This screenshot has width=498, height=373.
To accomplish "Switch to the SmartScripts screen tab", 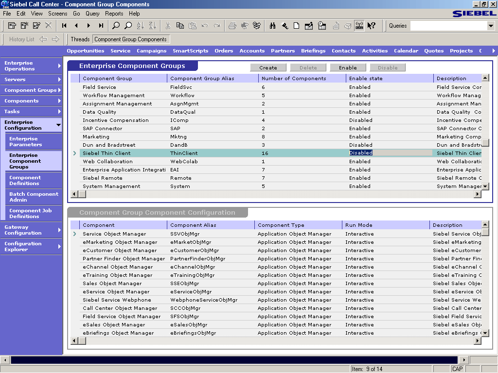I will coord(190,51).
